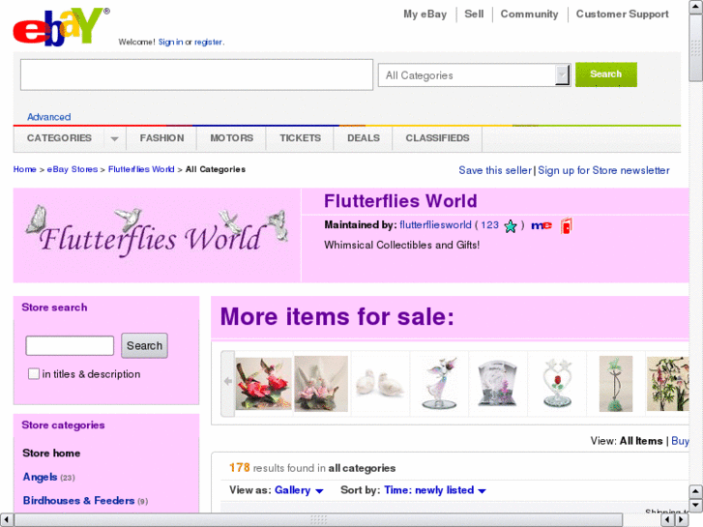Open crystal clock plaque thumbnail
The width and height of the screenshot is (703, 527).
pos(498,384)
